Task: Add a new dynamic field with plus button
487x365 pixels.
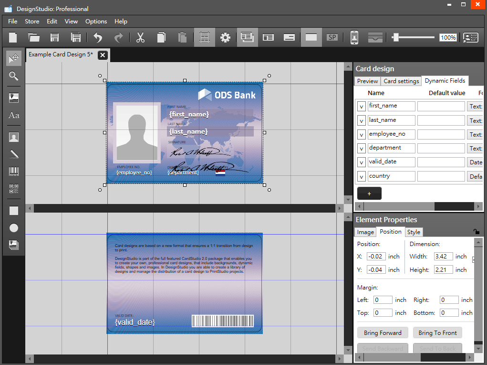Action: point(369,193)
